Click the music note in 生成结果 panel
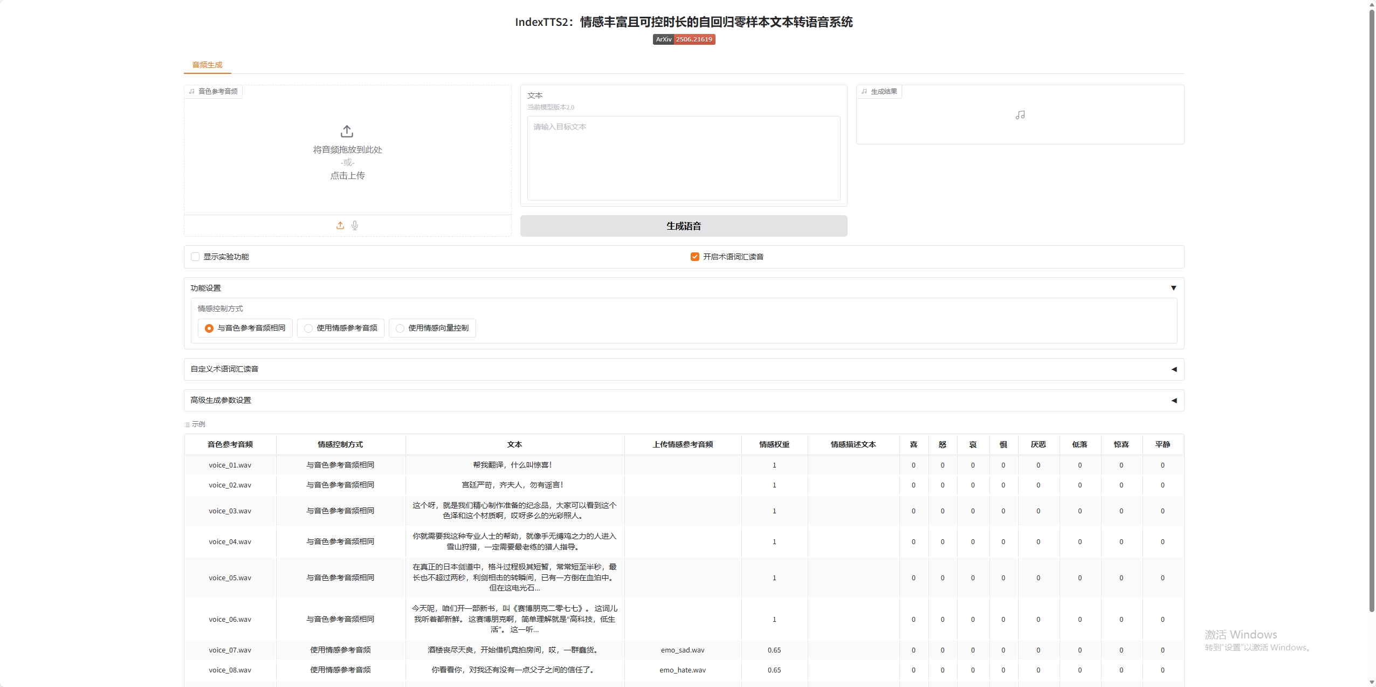 point(1020,115)
